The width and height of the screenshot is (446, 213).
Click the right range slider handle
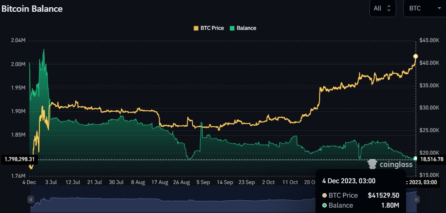point(417,200)
